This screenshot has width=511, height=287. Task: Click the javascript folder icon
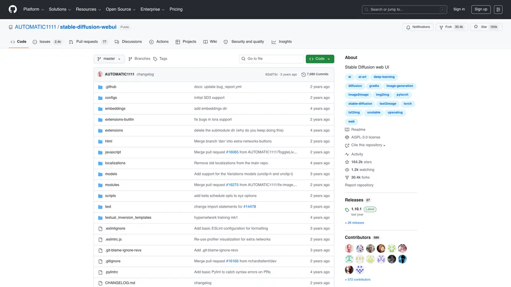click(101, 152)
